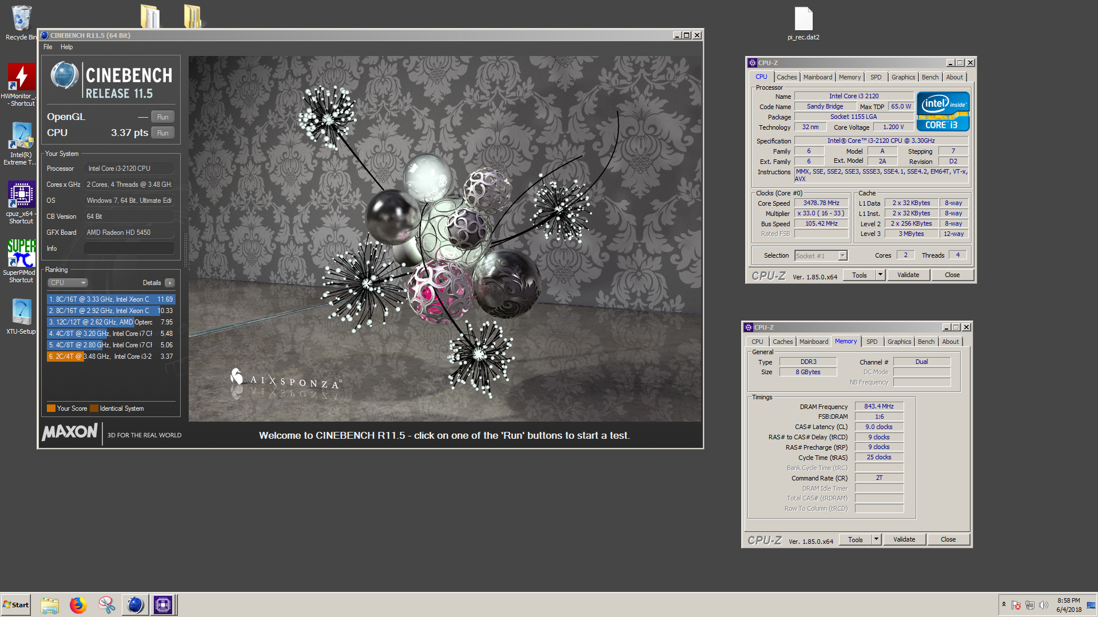The width and height of the screenshot is (1098, 617).
Task: Open the Cinebench File menu
Action: [x=48, y=47]
